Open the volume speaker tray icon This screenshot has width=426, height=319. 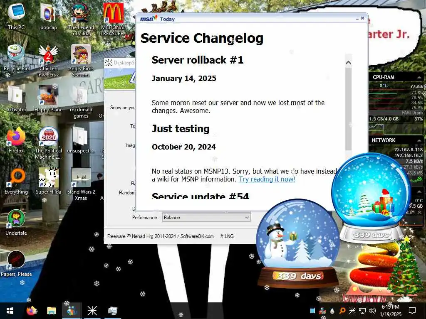pos(372,311)
